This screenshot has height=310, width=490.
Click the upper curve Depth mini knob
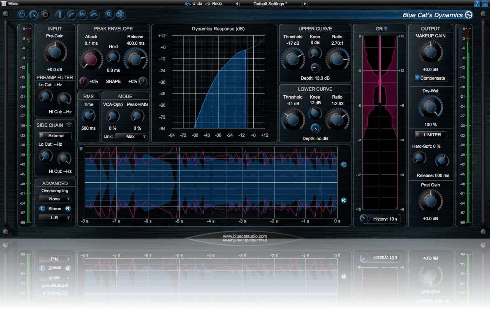pos(315,68)
